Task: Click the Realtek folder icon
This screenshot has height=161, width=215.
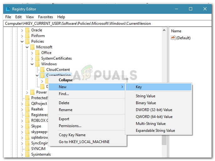Action: tap(28, 109)
